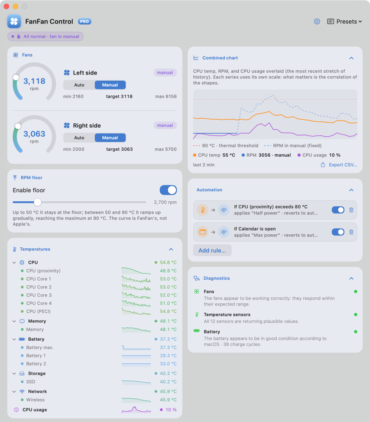Image resolution: width=370 pixels, height=422 pixels.
Task: Click the Battery diagnostics battery icon
Action: tap(197, 331)
